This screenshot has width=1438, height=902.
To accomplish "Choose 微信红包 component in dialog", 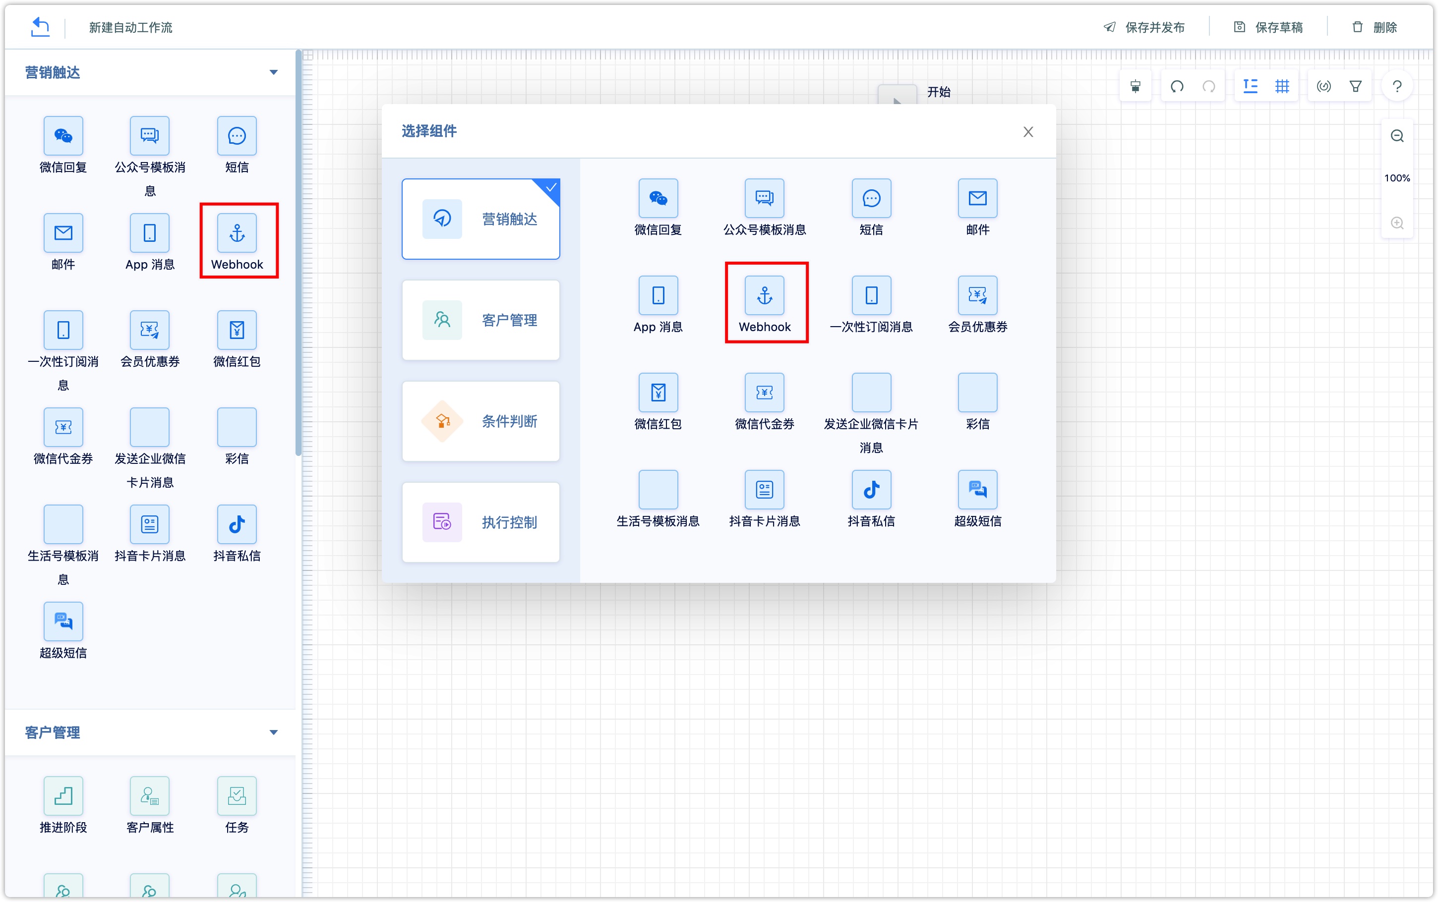I will coord(658,393).
